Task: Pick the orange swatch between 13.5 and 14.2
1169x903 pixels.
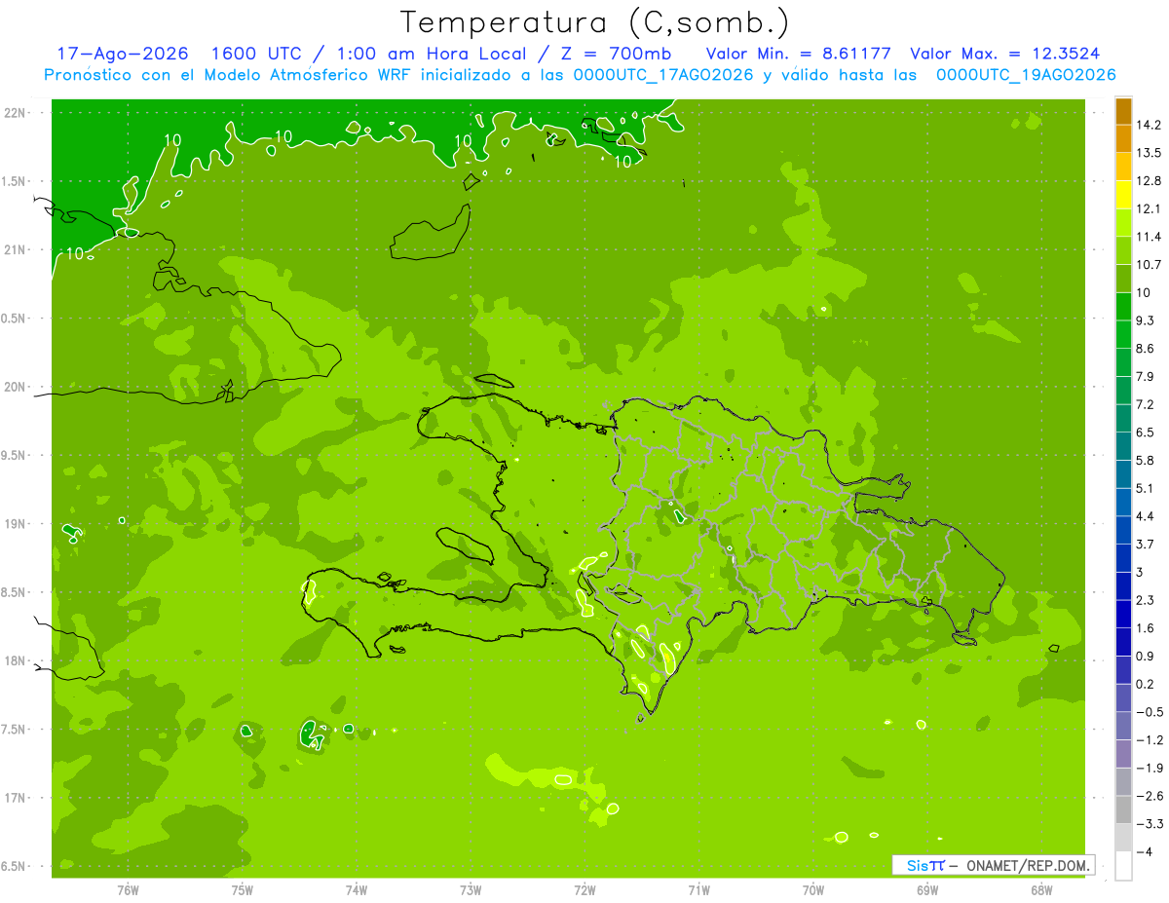Action: point(1123,139)
